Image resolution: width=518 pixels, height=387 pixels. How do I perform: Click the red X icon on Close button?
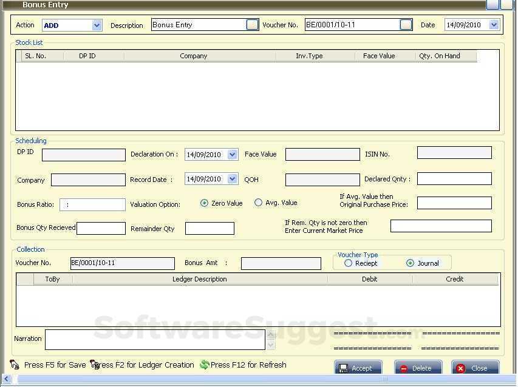[460, 368]
